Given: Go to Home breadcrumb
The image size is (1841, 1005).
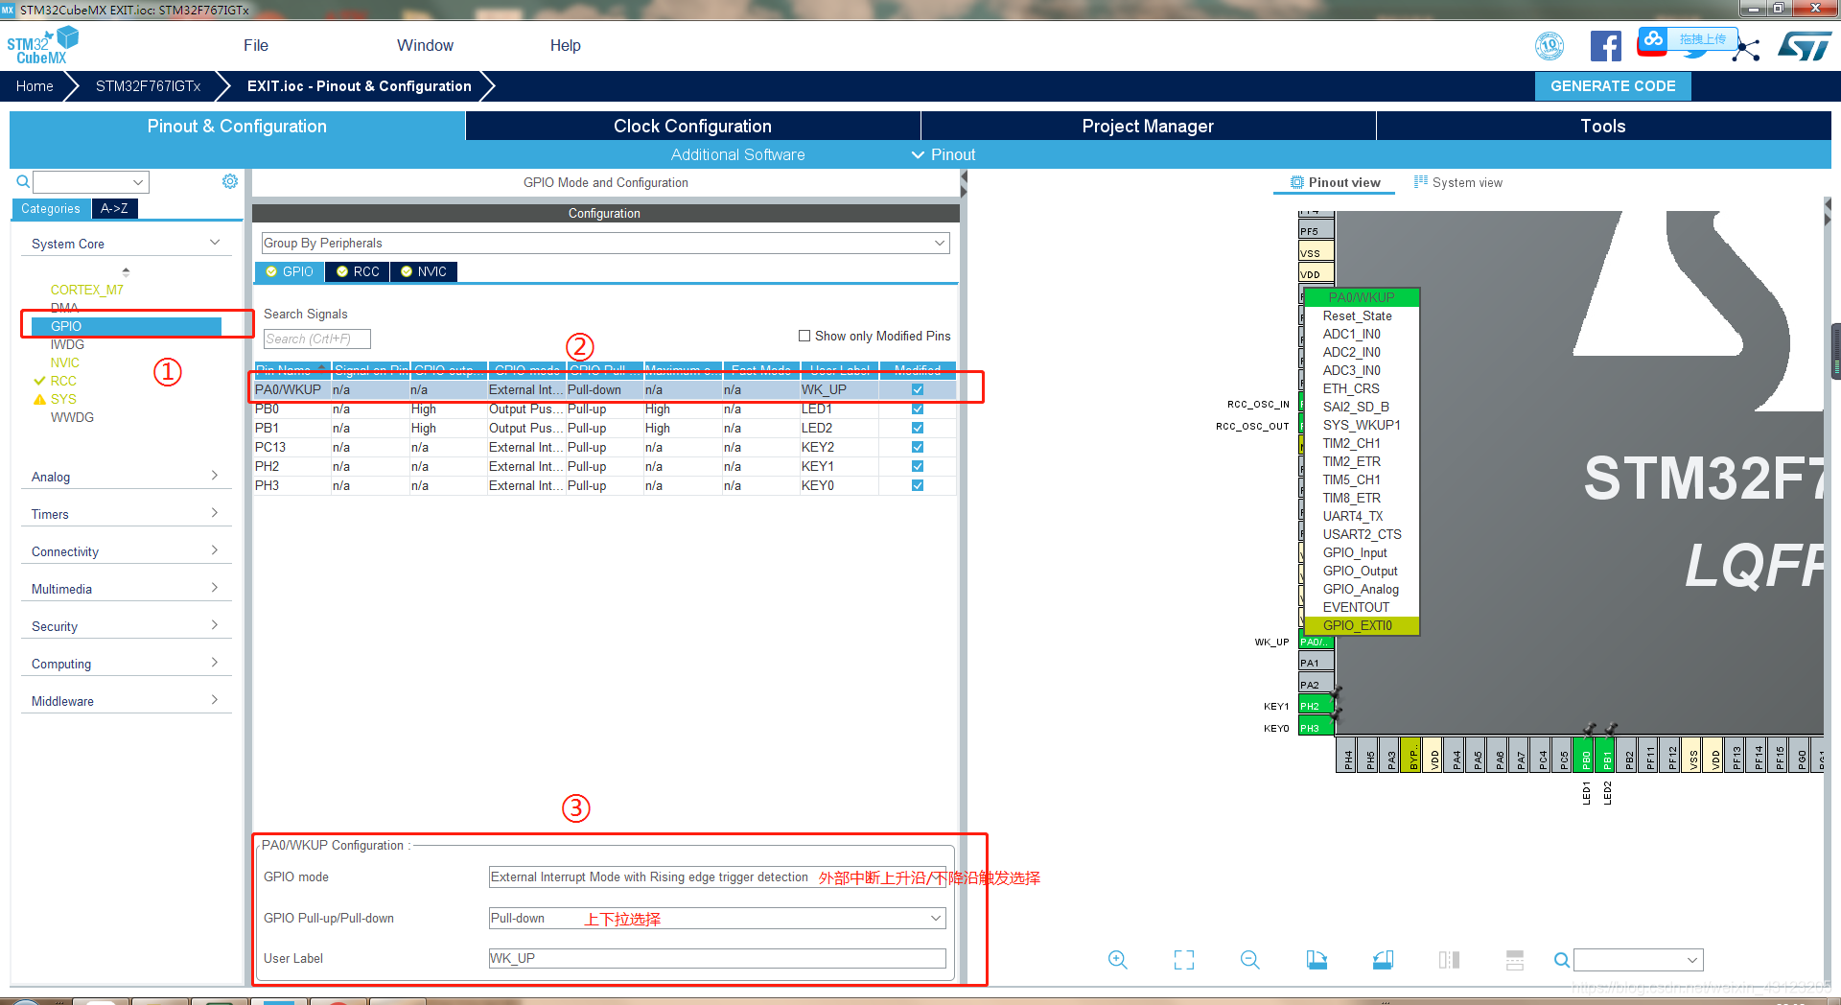Looking at the screenshot, I should tap(35, 85).
